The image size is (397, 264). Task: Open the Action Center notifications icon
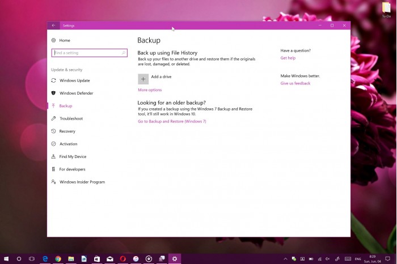tap(387, 259)
